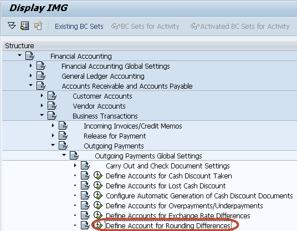The height and width of the screenshot is (231, 297).
Task: Collapse Accounts Receivable and Accounts Payable node
Action: click(x=30, y=85)
